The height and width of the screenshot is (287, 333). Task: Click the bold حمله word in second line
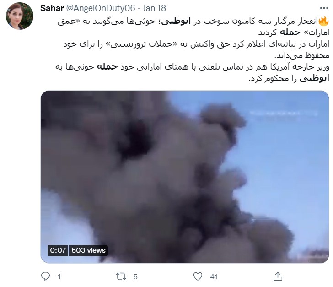point(290,32)
